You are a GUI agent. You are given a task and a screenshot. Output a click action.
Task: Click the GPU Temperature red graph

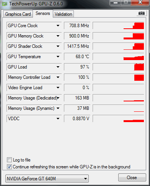118,57
